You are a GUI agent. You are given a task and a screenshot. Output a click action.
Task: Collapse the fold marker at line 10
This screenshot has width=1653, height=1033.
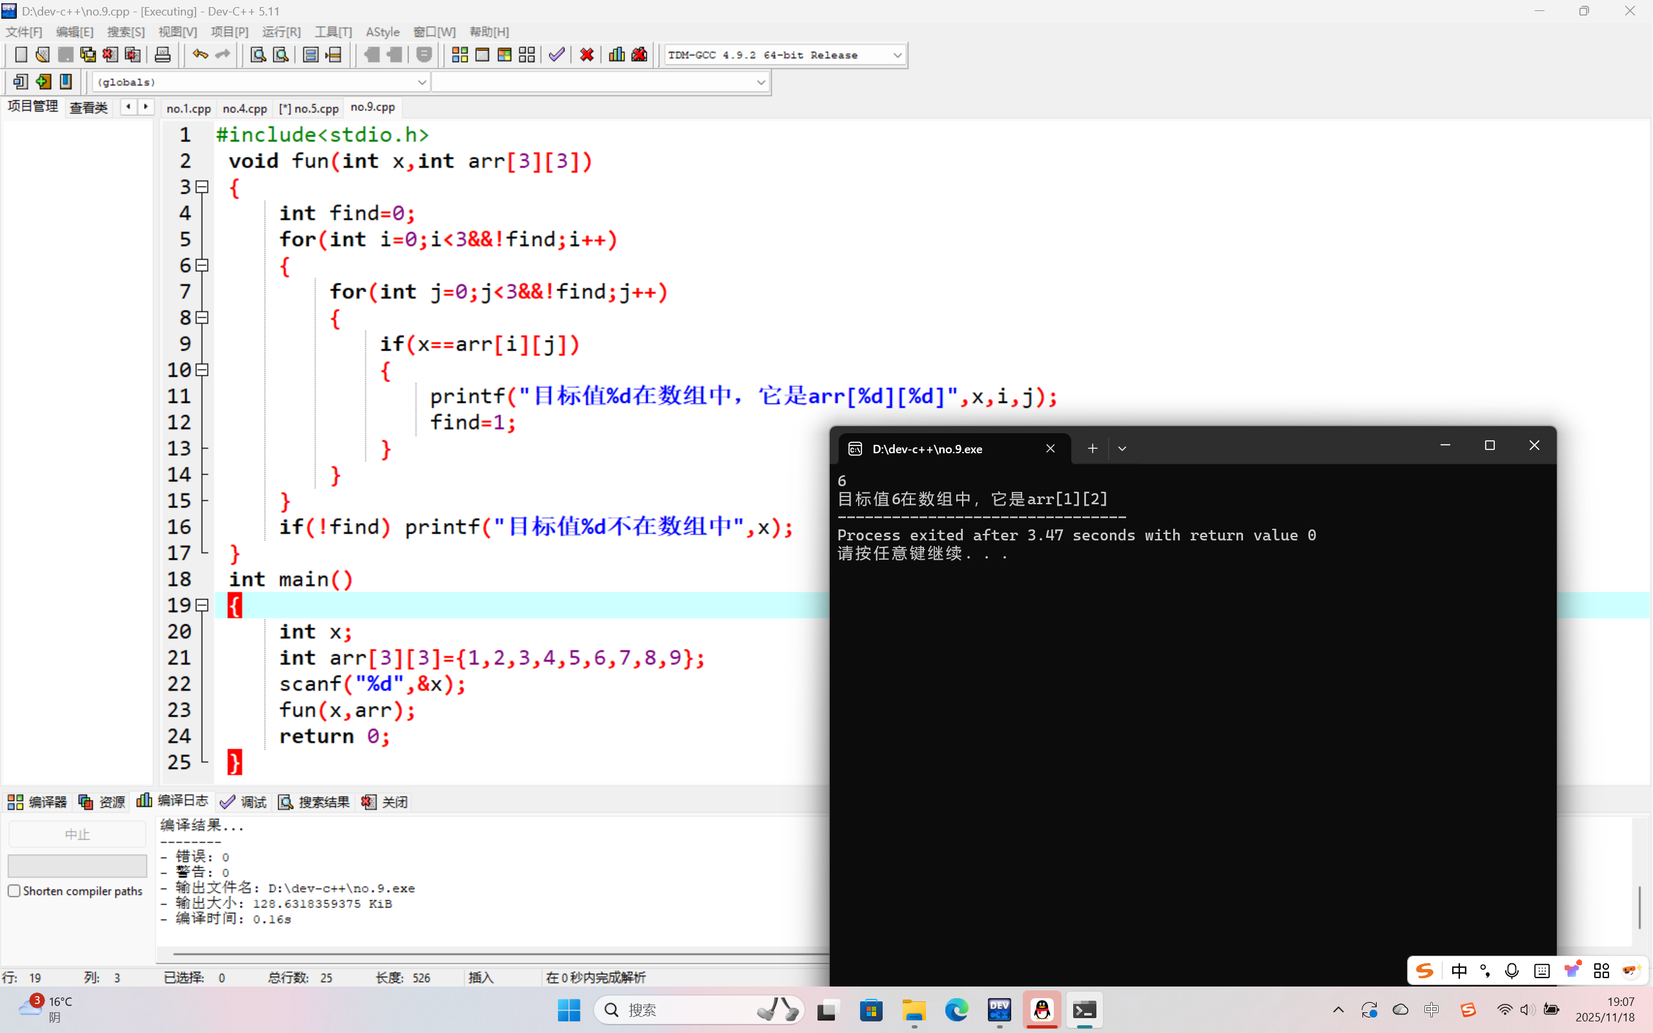click(x=202, y=369)
